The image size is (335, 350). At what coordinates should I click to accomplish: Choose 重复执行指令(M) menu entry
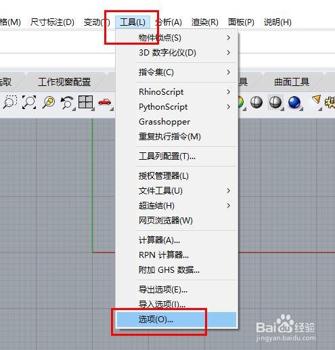pyautogui.click(x=177, y=137)
